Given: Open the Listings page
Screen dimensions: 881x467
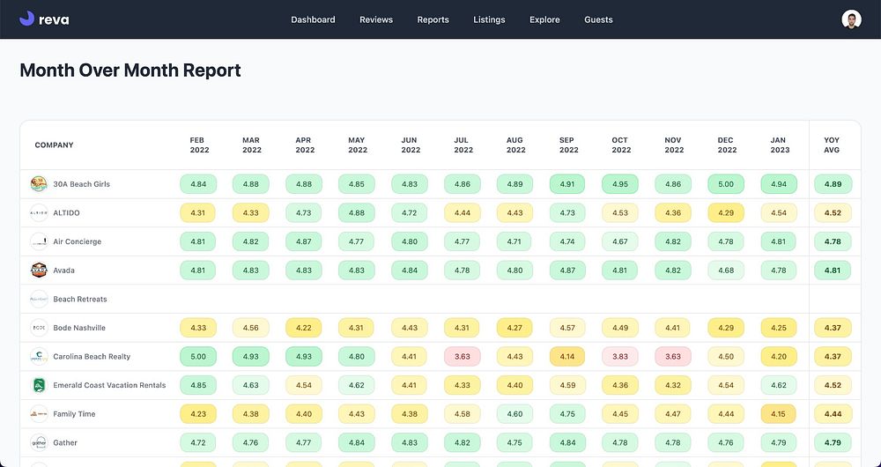Looking at the screenshot, I should pyautogui.click(x=489, y=19).
